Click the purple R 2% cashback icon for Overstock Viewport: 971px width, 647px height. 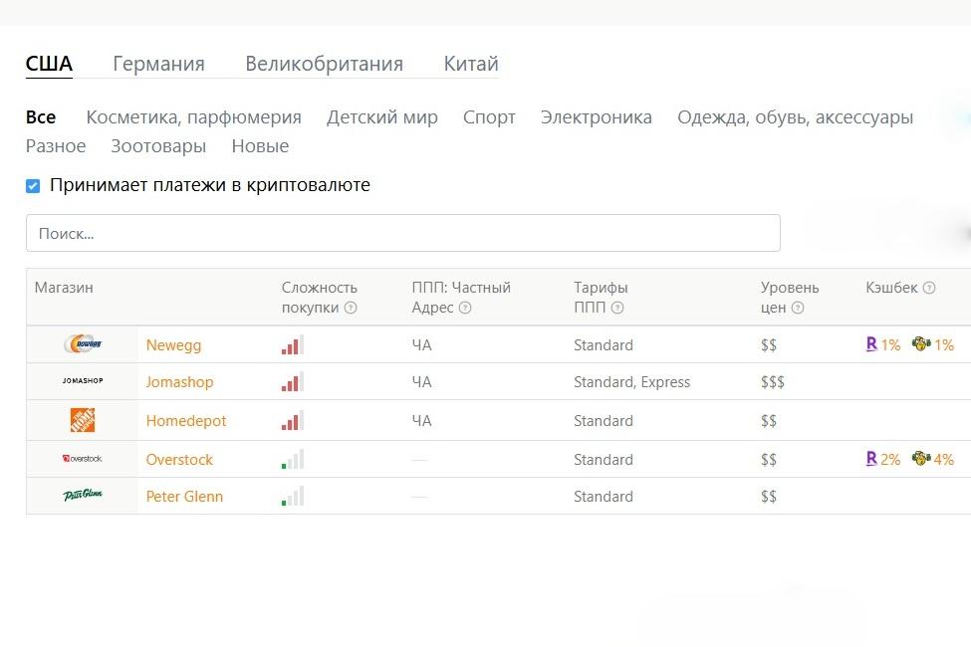point(872,459)
